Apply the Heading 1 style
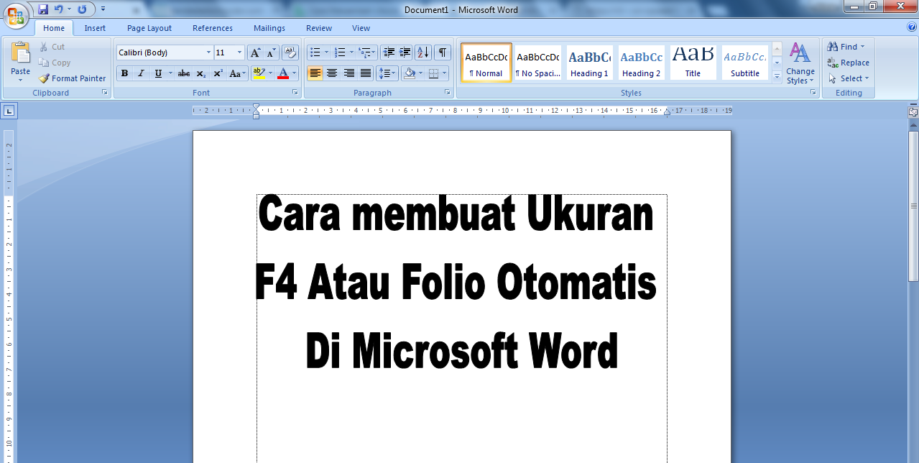Screen dimensions: 919x463 pos(590,63)
